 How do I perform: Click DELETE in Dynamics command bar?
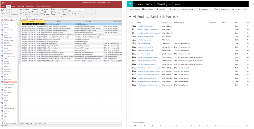[173, 10]
